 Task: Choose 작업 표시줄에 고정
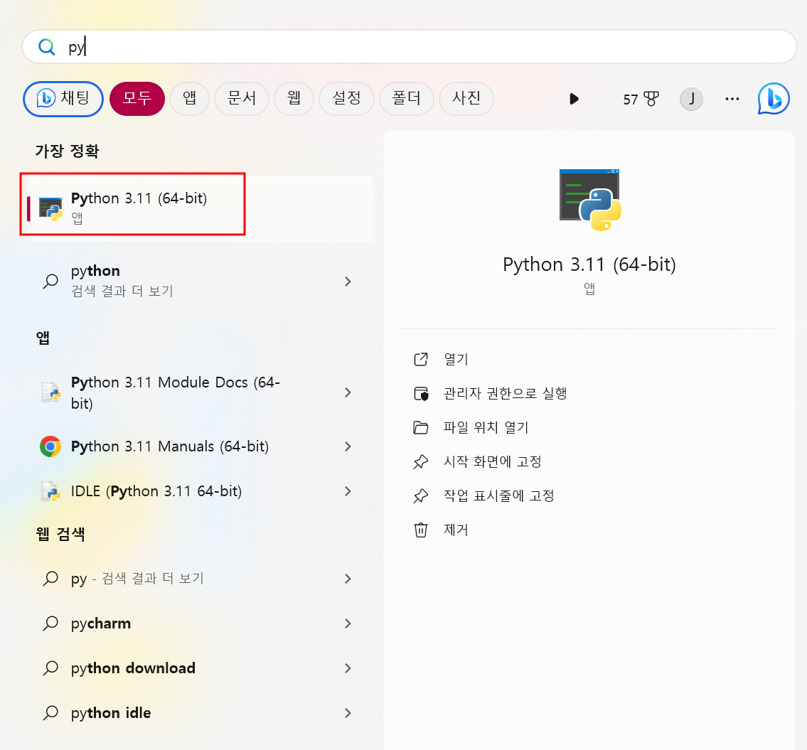click(x=499, y=495)
